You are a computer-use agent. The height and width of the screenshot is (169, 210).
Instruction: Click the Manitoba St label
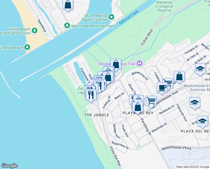tap(159, 128)
